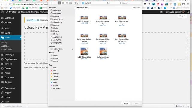Select G-DRIVE Mini device
The height and width of the screenshot is (108, 192).
point(58,49)
